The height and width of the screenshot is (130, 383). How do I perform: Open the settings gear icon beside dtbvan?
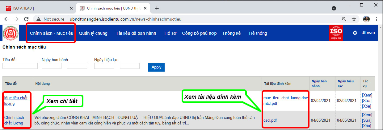coord(355,33)
